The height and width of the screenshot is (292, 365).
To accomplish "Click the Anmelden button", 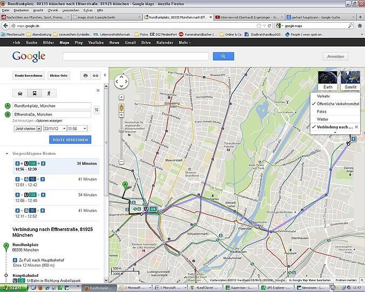I will tap(335, 56).
